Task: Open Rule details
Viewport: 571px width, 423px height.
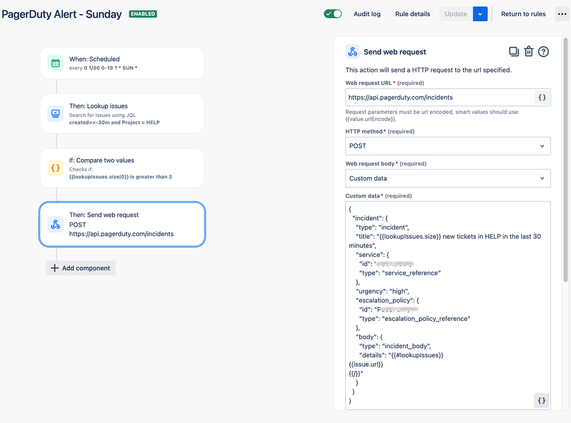Action: click(x=412, y=14)
